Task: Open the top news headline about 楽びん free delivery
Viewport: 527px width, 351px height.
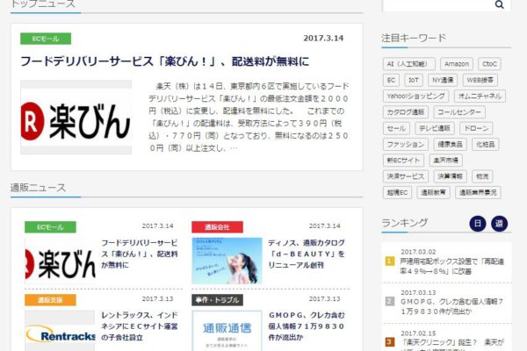Action: point(165,61)
